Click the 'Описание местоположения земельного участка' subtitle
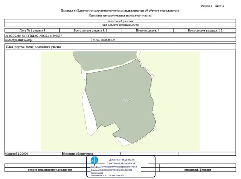Image resolution: width=241 pixels, height=179 pixels. click(120, 15)
